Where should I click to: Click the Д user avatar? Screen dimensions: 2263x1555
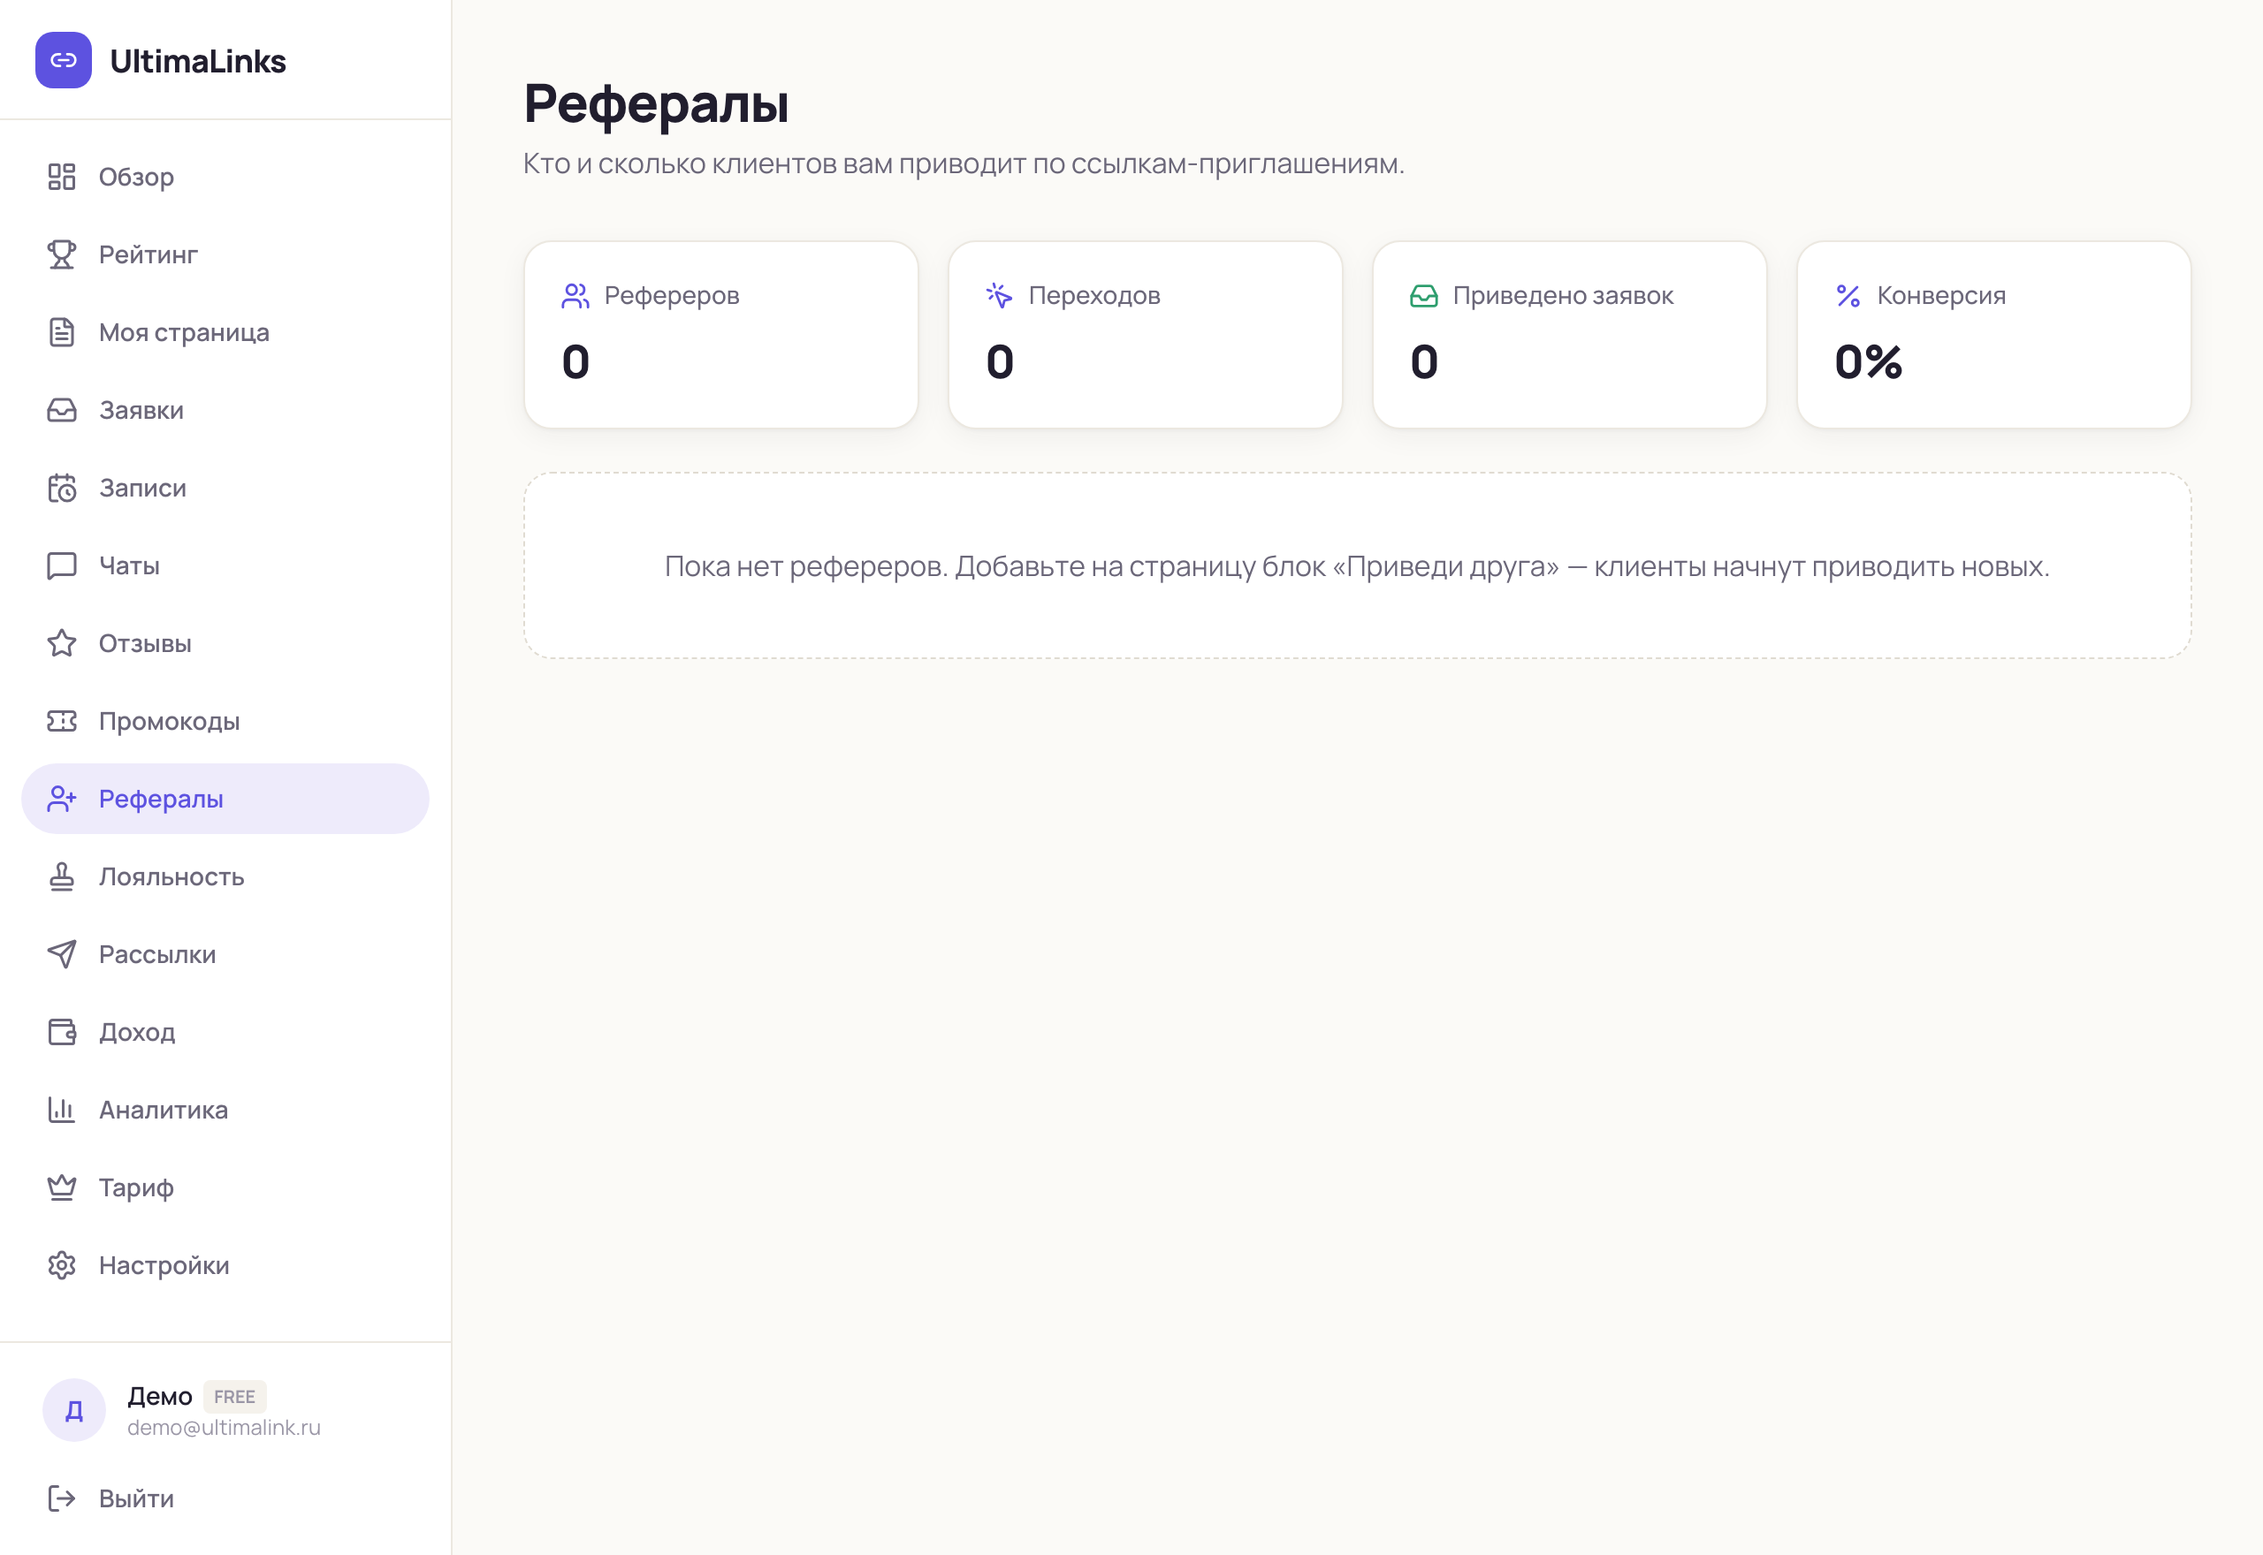(x=74, y=1410)
